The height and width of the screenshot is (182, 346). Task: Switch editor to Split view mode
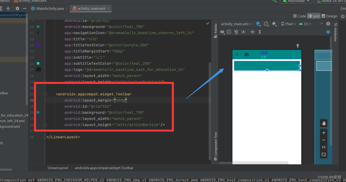314,16
